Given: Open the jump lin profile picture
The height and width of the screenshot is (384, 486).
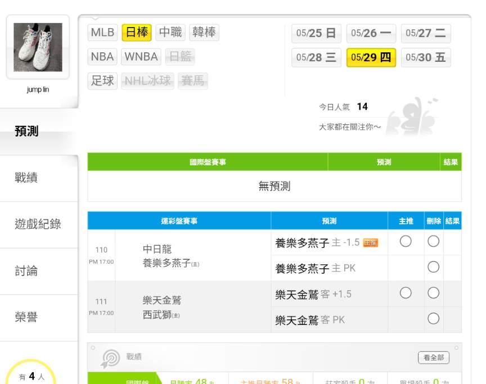Looking at the screenshot, I should [38, 47].
